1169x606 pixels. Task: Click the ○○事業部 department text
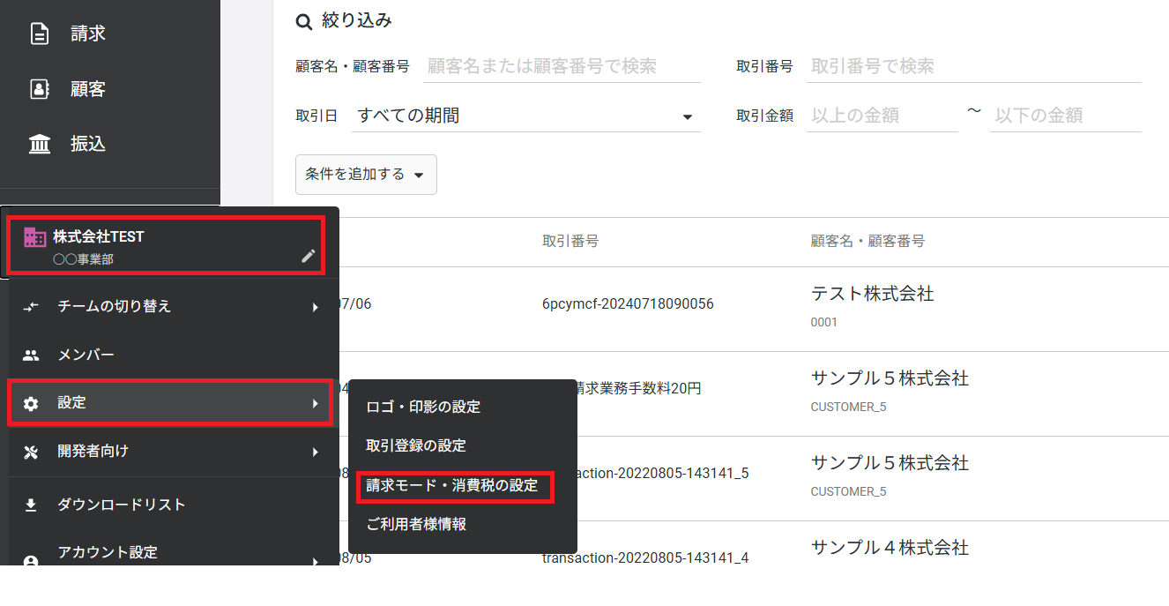pyautogui.click(x=83, y=260)
